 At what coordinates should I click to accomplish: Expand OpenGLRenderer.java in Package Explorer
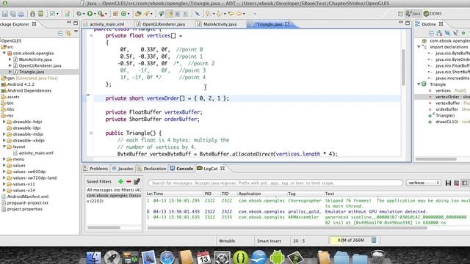[10, 65]
